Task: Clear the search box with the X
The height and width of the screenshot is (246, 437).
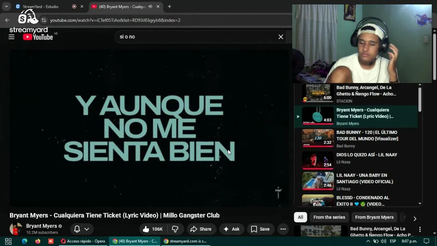Action: (281, 37)
